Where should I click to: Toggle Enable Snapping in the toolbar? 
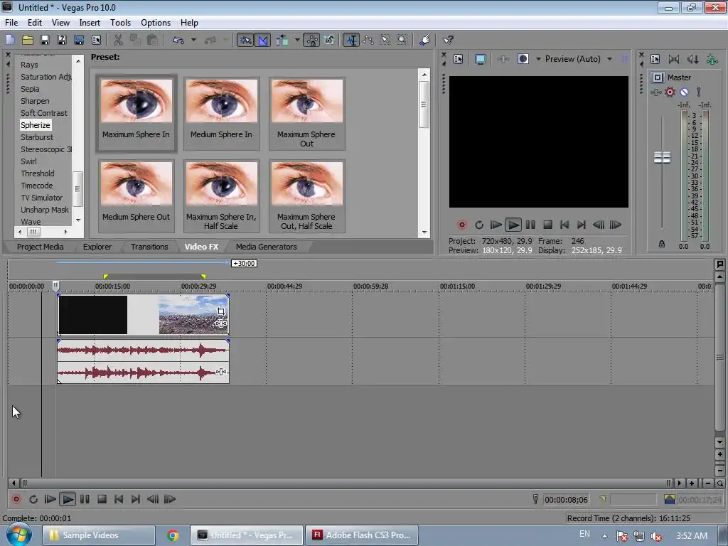(x=245, y=41)
